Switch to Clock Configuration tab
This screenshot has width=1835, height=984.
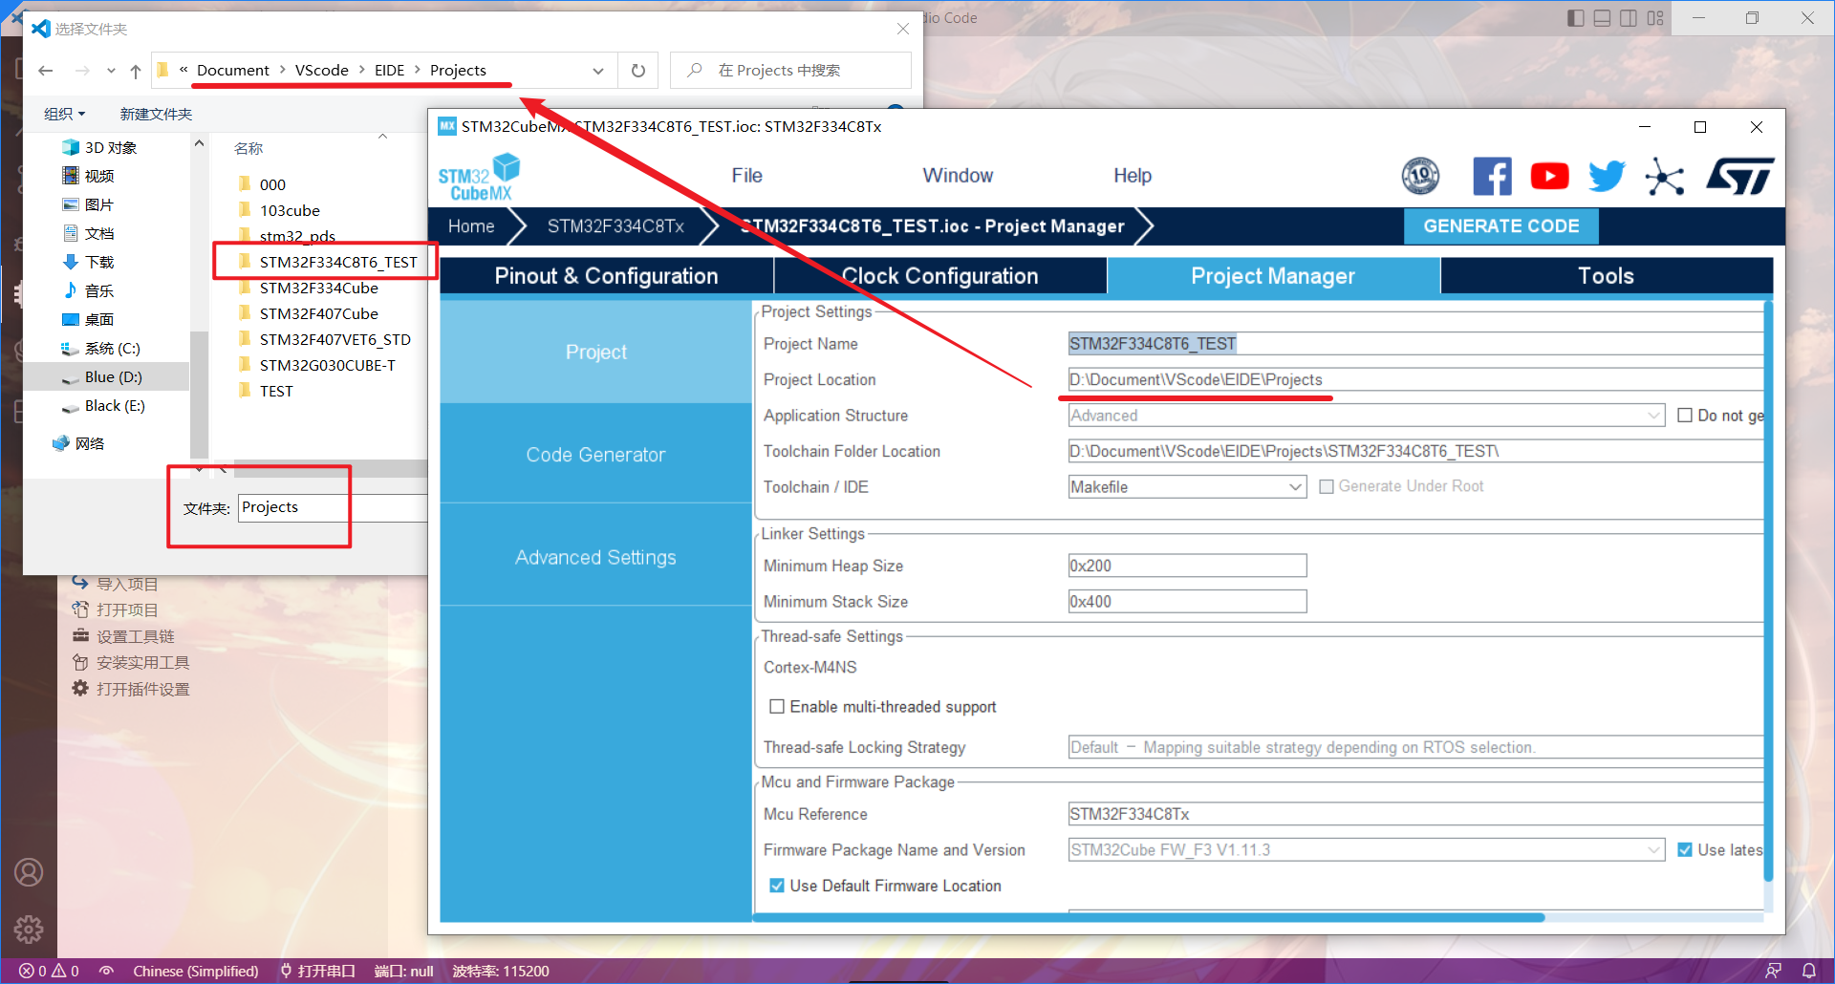click(x=939, y=276)
